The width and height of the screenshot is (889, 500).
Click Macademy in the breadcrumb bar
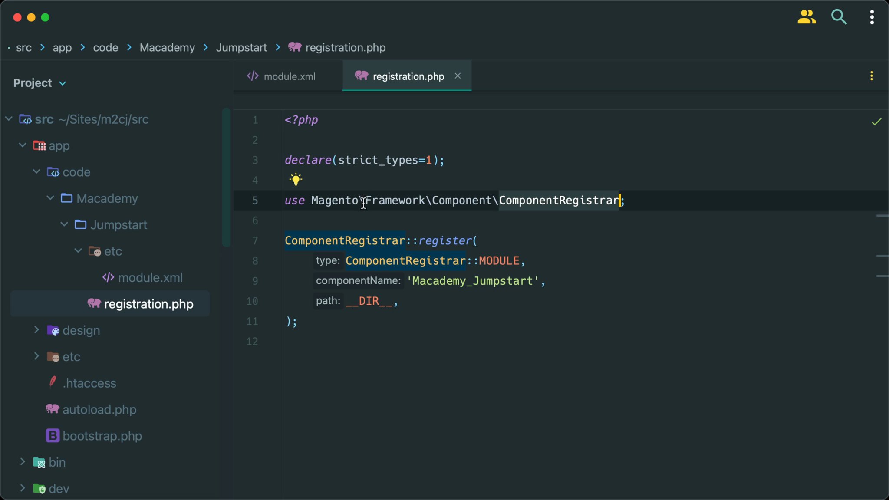(167, 48)
